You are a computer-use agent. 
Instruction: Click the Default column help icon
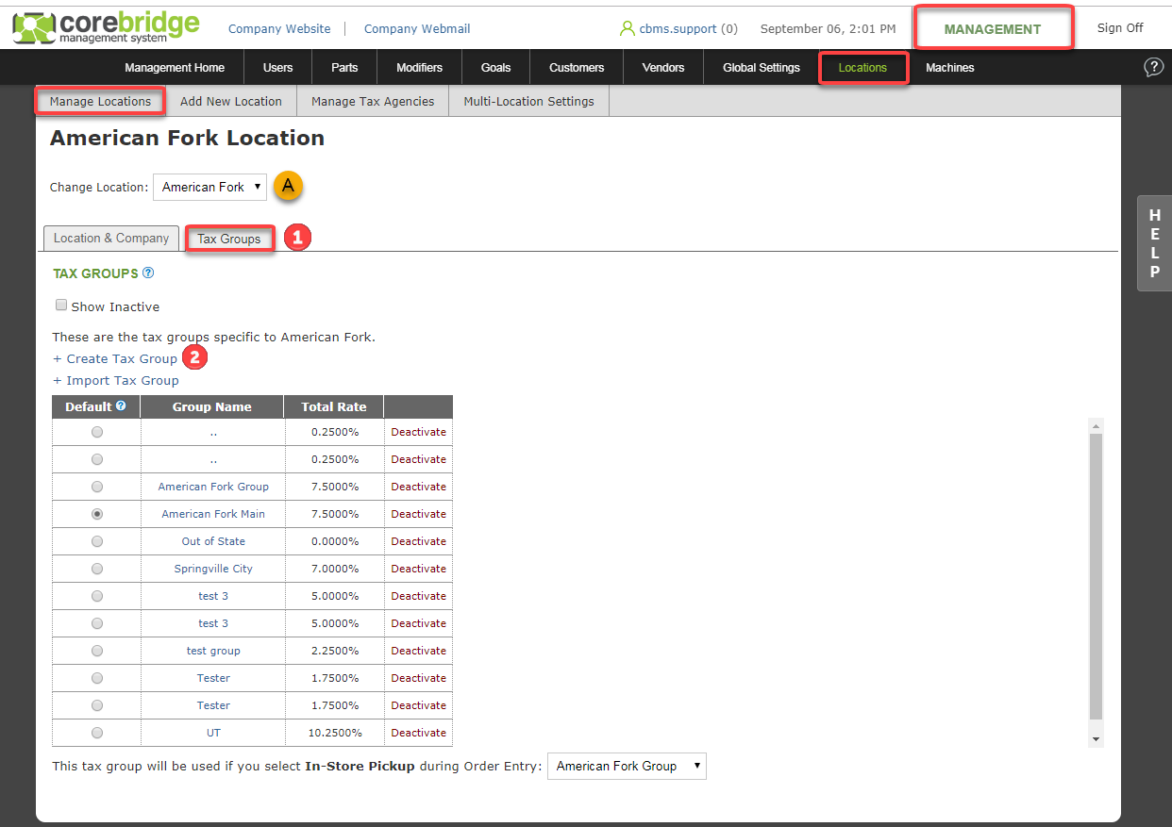[121, 406]
